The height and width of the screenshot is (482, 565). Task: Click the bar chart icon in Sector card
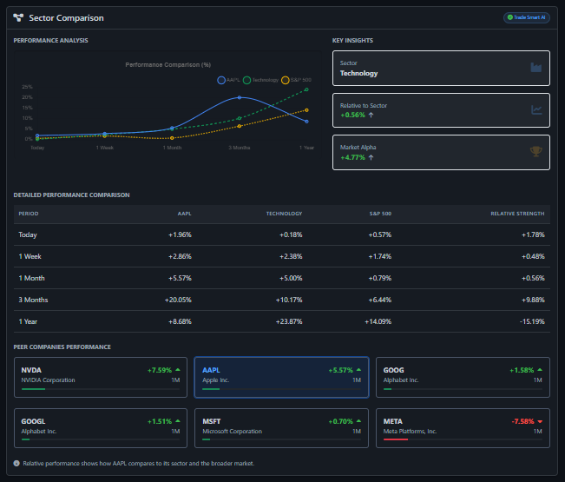click(536, 68)
